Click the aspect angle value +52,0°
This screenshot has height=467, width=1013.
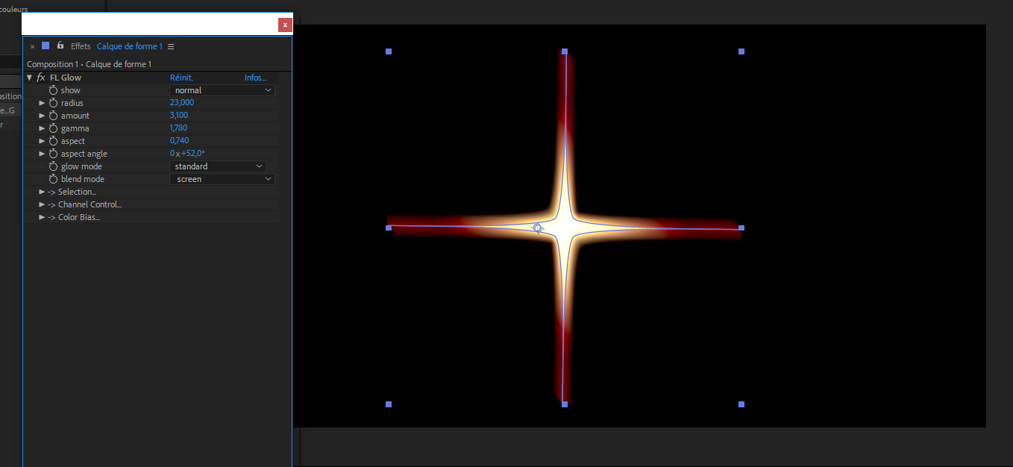click(192, 154)
